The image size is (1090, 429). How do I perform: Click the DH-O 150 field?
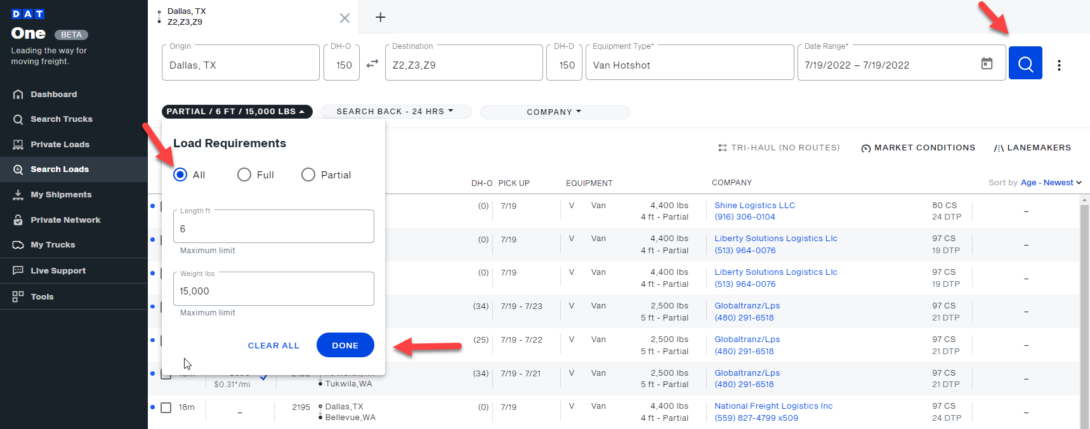click(342, 63)
